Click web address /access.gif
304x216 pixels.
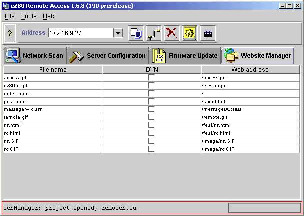[214, 78]
